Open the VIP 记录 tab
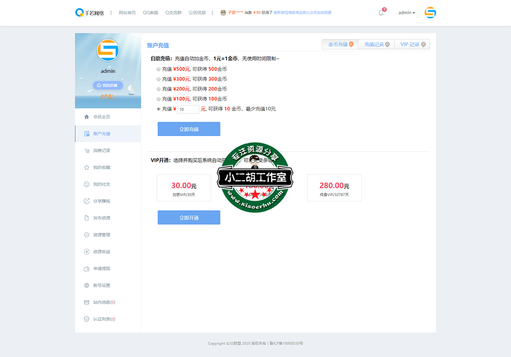The image size is (511, 357). click(x=412, y=44)
